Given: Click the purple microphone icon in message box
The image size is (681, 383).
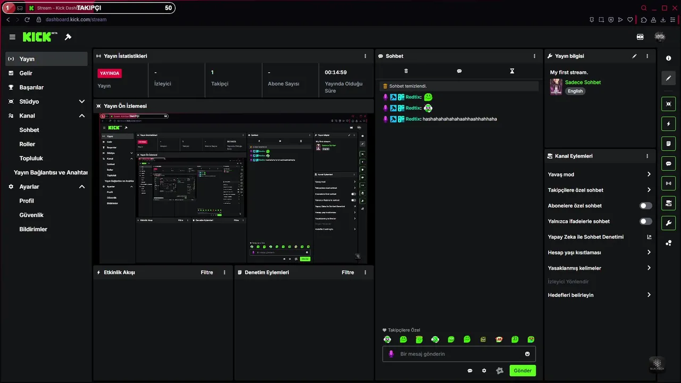Looking at the screenshot, I should click(x=391, y=354).
